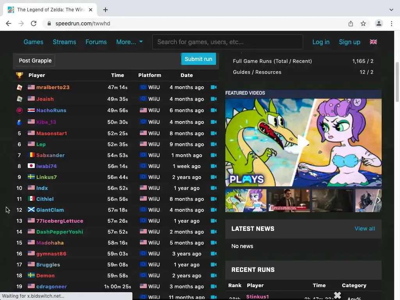The width and height of the screenshot is (400, 300).
Task: Click View all latest news link
Action: click(365, 229)
